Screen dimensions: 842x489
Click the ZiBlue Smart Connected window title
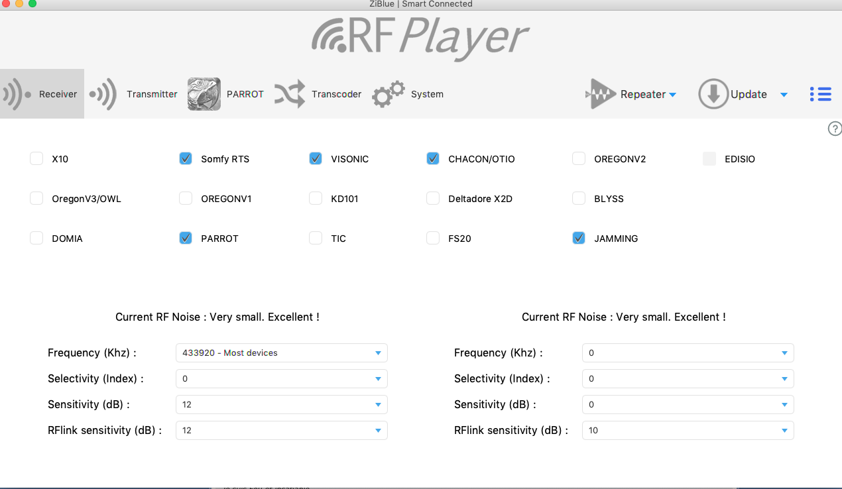tap(421, 4)
